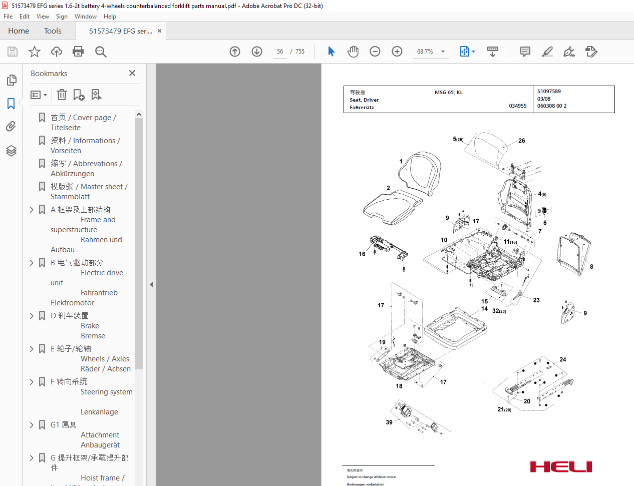The height and width of the screenshot is (486, 634).
Task: Click the upload to cloud icon
Action: tap(57, 52)
